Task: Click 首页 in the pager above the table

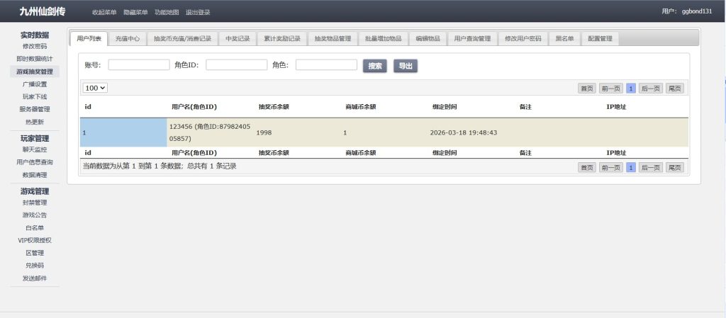Action: click(x=587, y=89)
